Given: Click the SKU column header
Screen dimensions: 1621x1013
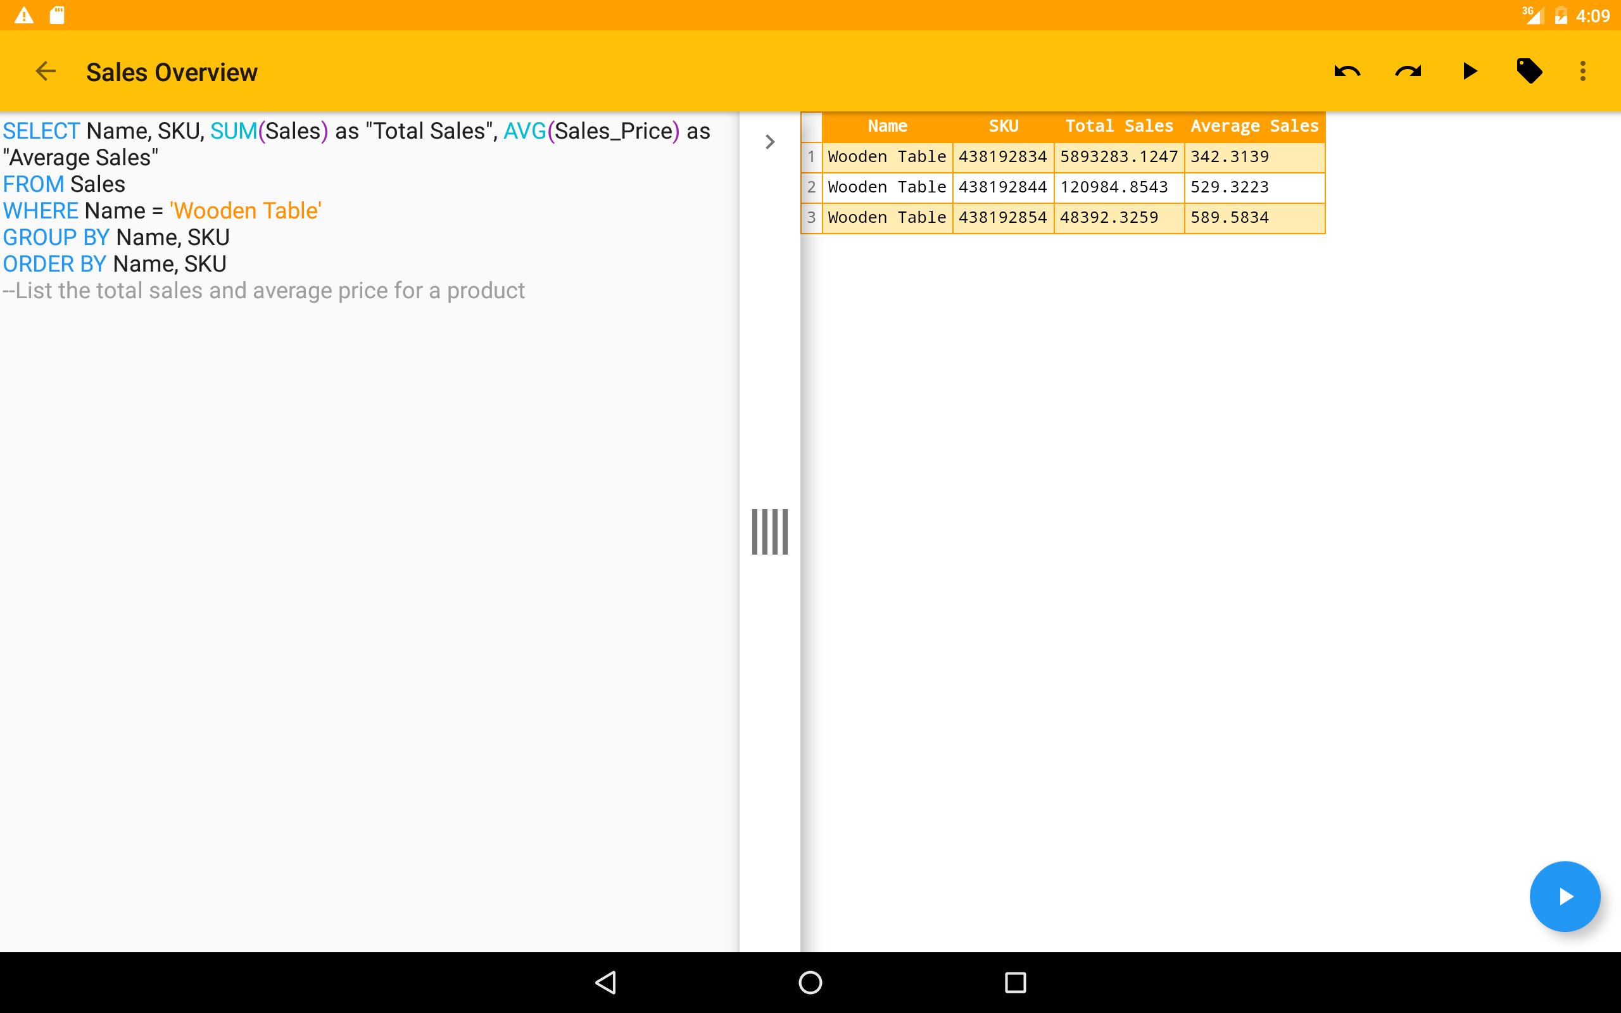Looking at the screenshot, I should [1003, 127].
